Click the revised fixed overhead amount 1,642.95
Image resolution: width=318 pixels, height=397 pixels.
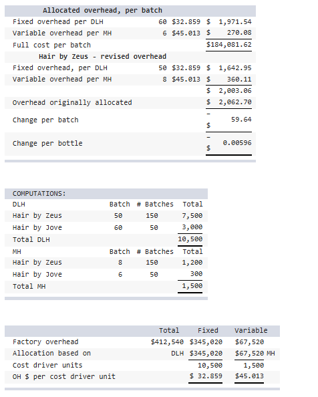coord(235,68)
